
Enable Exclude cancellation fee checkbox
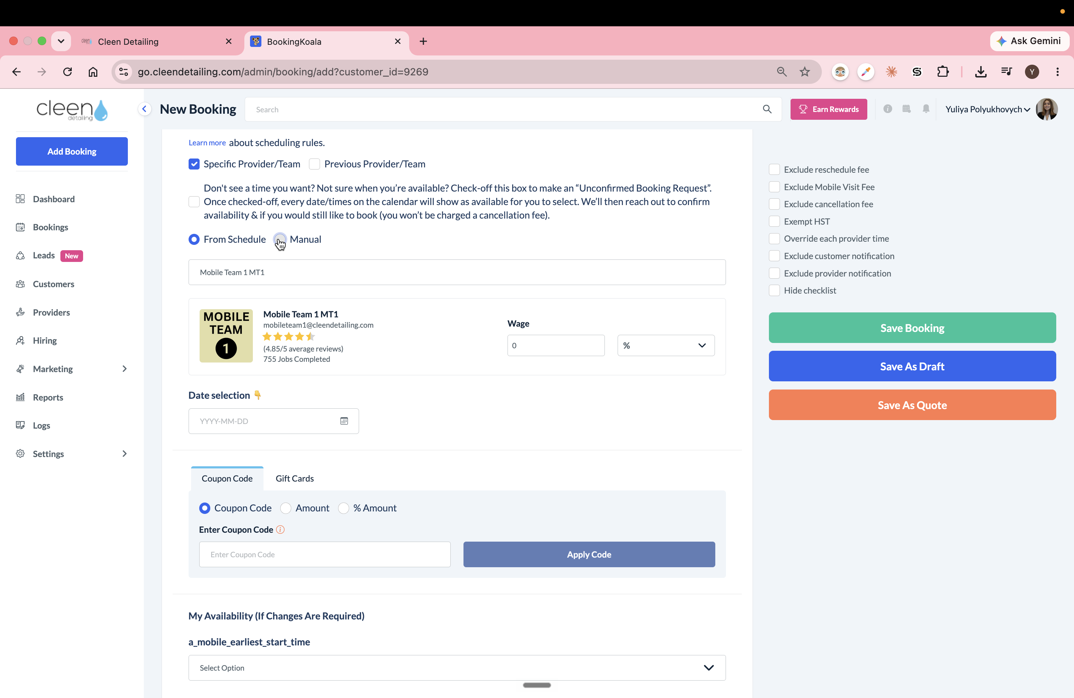click(x=774, y=204)
